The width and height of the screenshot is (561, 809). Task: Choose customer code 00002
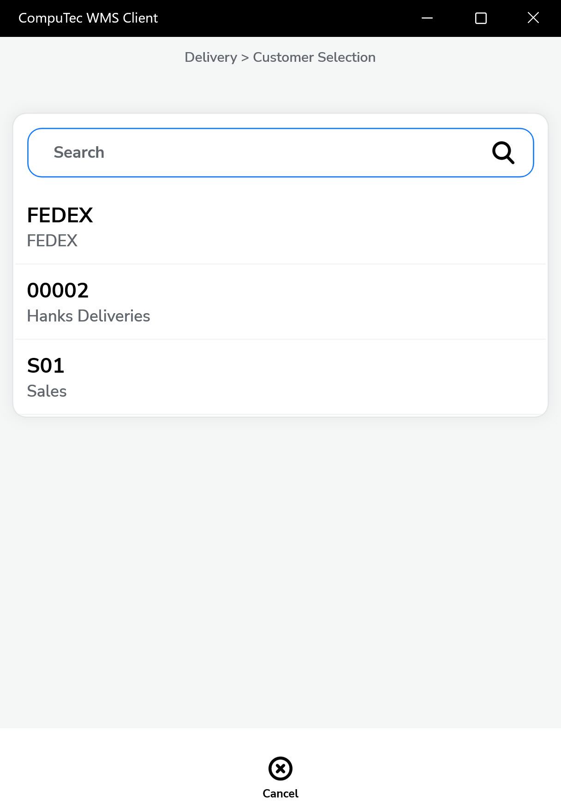(x=58, y=291)
